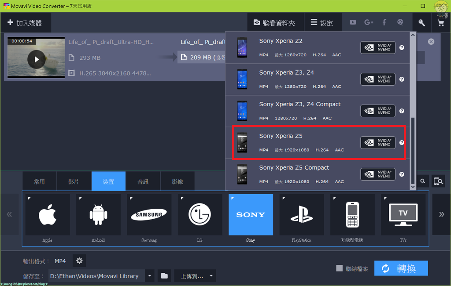The image size is (451, 286).
Task: Toggle NVIDIA NVENC for Sony Xperia Z5
Action: 377,143
